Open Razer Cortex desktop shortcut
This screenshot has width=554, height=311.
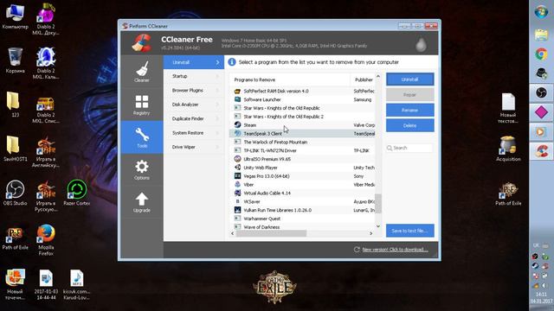77,193
